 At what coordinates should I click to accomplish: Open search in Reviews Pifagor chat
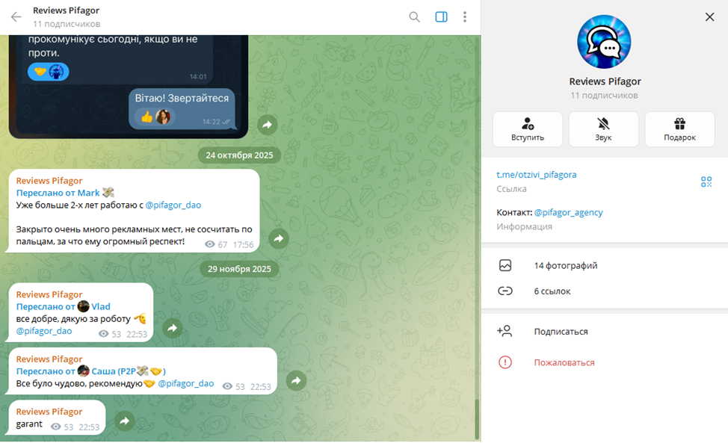(x=414, y=17)
